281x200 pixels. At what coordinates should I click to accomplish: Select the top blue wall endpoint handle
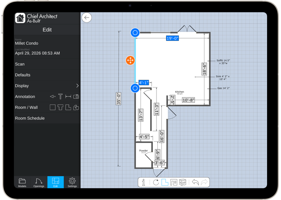click(x=135, y=33)
